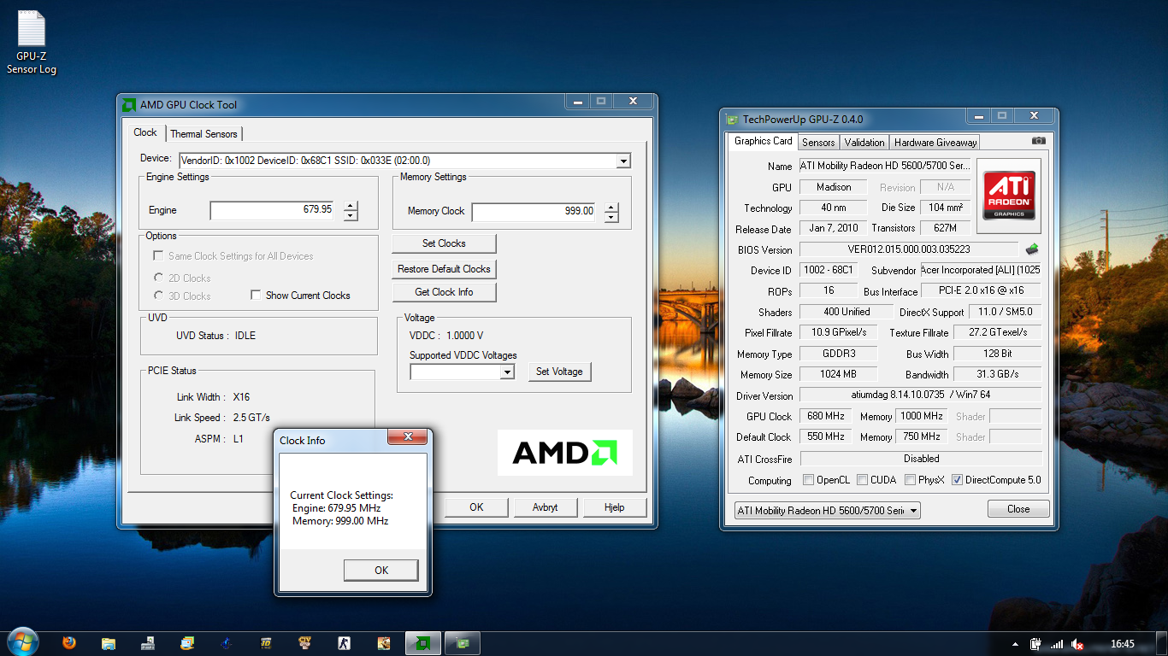The width and height of the screenshot is (1168, 656).
Task: Click the Memory Clock value field
Action: [534, 212]
